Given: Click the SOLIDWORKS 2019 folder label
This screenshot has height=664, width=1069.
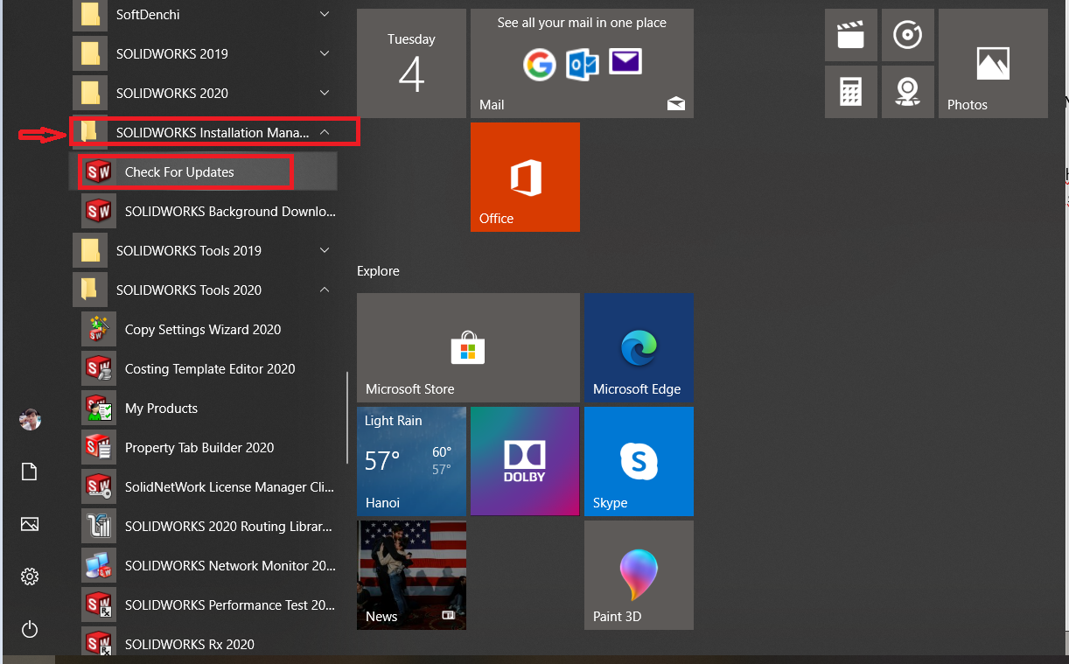Looking at the screenshot, I should coord(171,53).
